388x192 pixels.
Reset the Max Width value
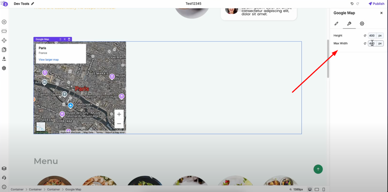pos(365,43)
